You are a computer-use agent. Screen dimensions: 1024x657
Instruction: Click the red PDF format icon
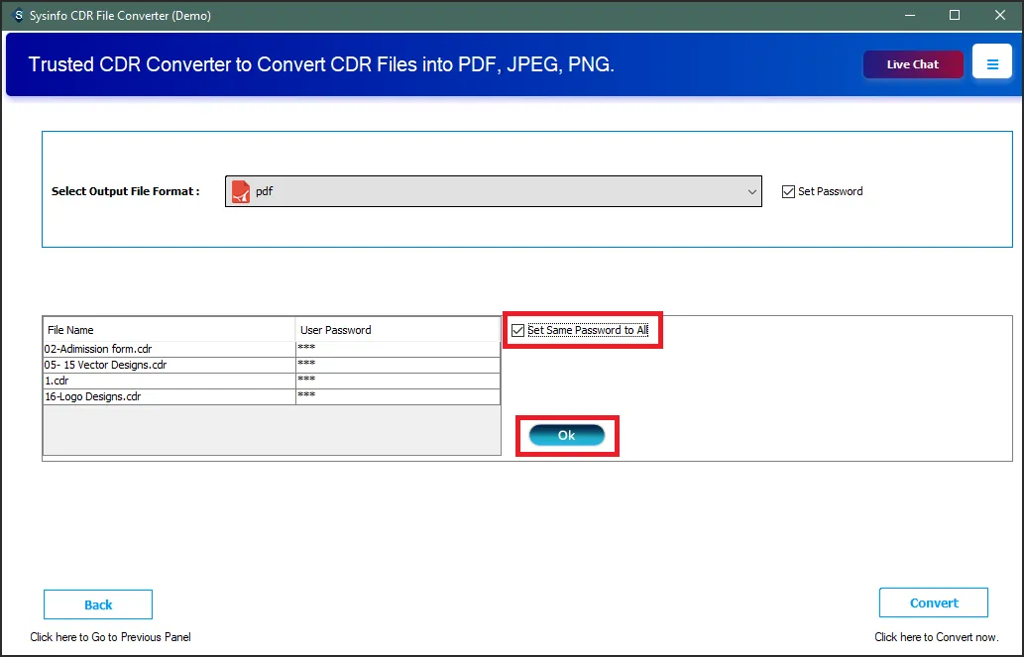[x=241, y=192]
